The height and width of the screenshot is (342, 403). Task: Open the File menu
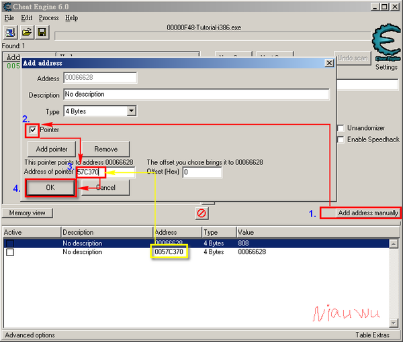click(9, 18)
